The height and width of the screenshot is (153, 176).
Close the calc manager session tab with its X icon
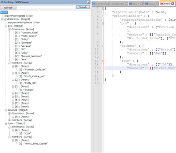tap(126, 4)
